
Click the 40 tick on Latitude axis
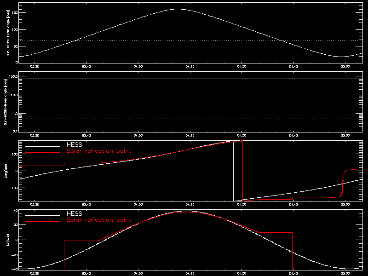pyautogui.click(x=16, y=211)
